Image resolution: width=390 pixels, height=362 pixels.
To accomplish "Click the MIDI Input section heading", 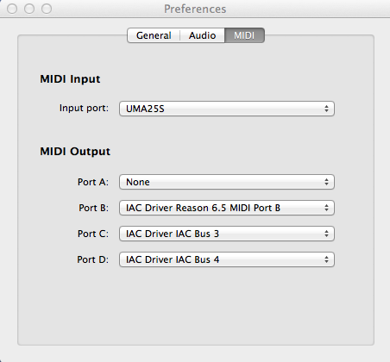I will point(70,79).
